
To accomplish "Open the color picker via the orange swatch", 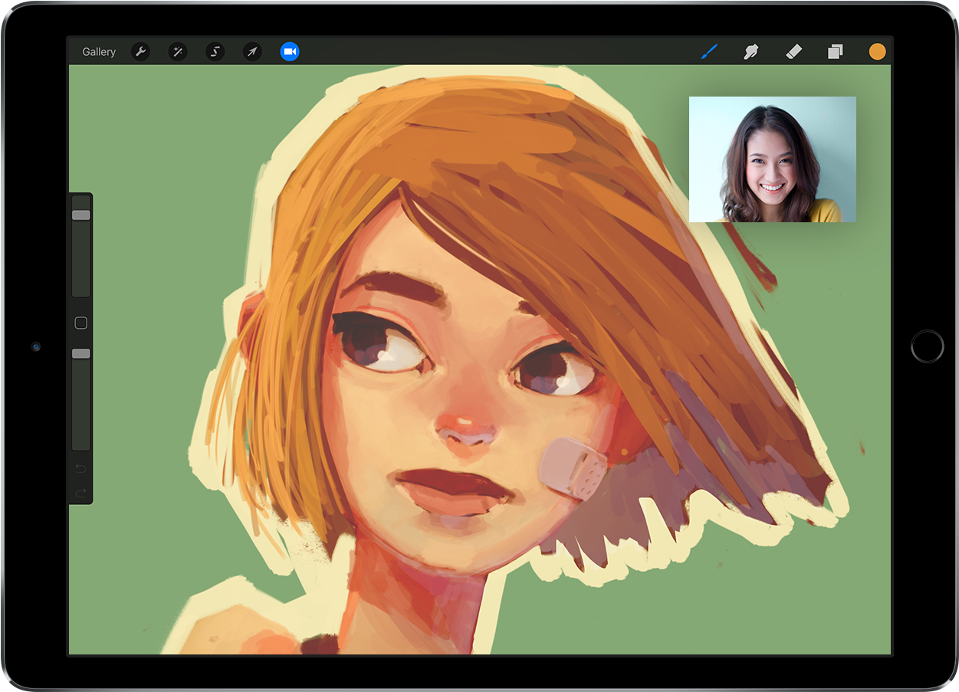I will (x=877, y=51).
